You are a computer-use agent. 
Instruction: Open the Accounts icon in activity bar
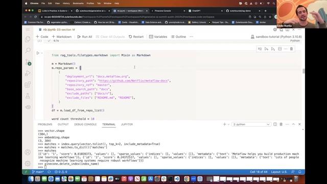coord(28,152)
